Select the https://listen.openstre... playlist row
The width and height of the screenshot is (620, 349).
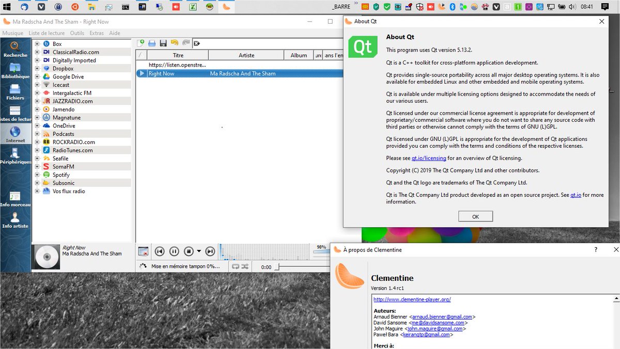point(240,65)
